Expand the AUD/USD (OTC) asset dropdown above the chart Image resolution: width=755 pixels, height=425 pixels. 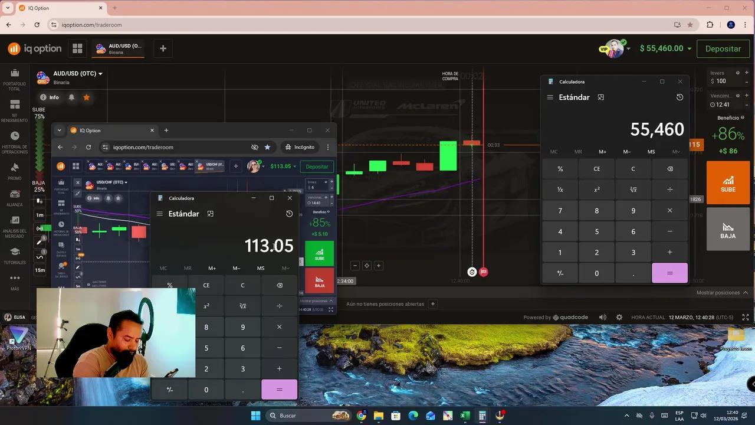tap(100, 74)
